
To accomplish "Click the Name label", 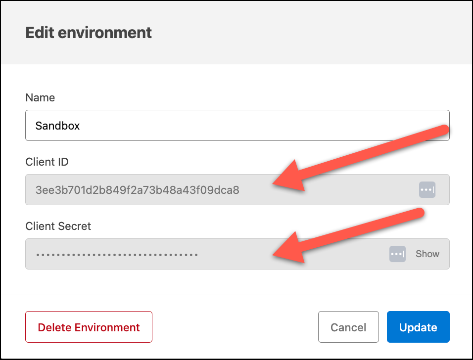I will [40, 98].
